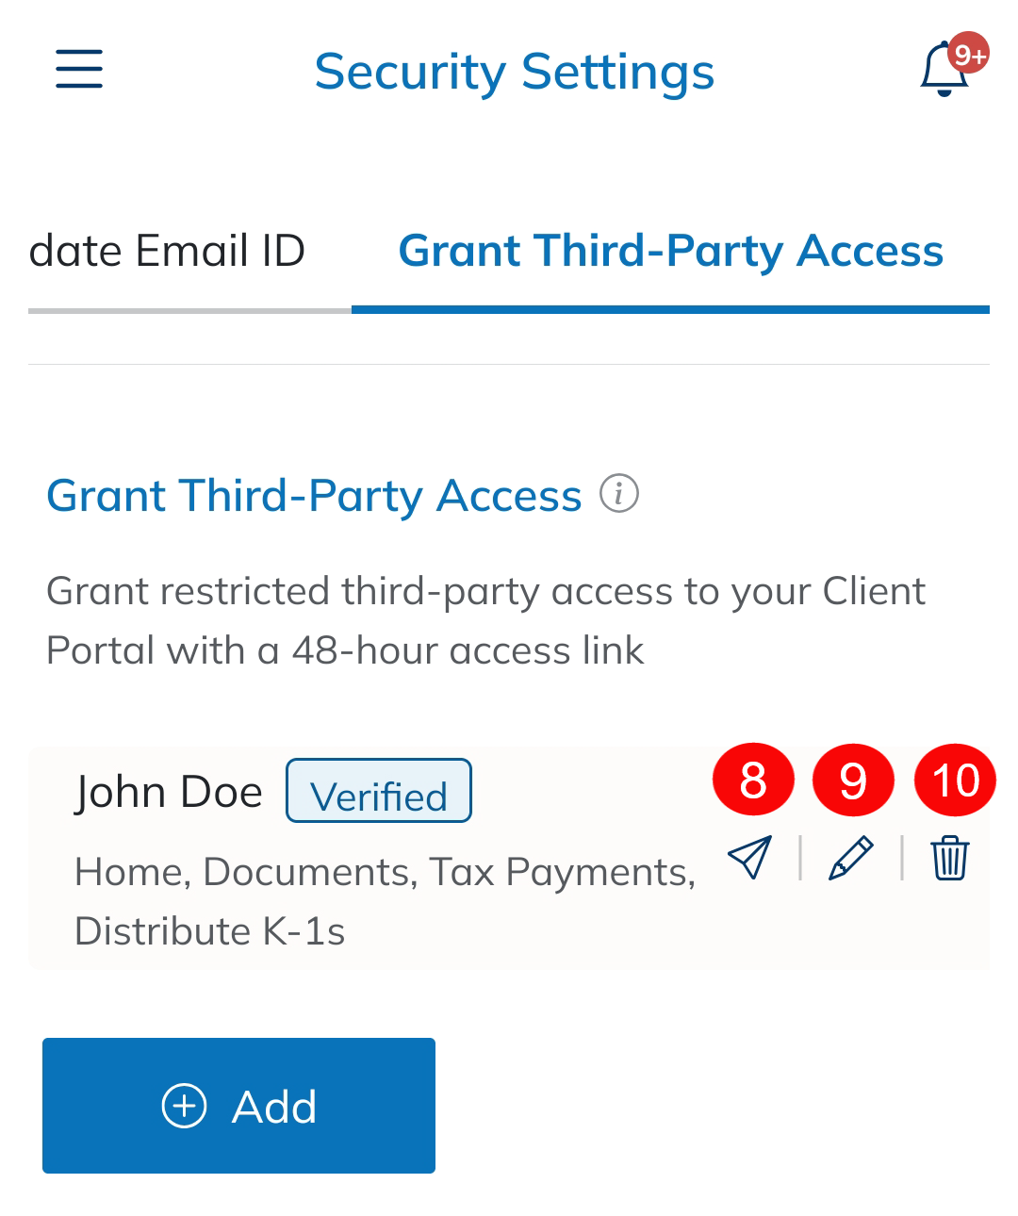This screenshot has height=1216, width=1018.
Task: Click the 9+ notification count badge
Action: pos(969,55)
